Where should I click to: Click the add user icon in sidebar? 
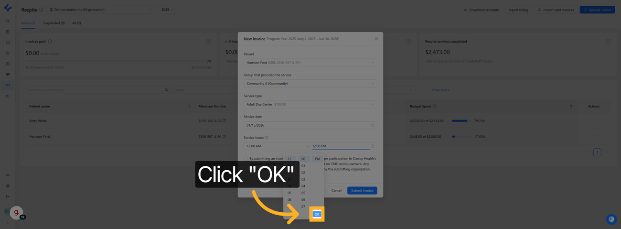[x=8, y=175]
